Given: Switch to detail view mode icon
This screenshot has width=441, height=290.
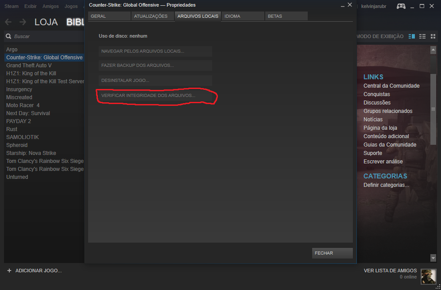Looking at the screenshot, I should (412, 36).
